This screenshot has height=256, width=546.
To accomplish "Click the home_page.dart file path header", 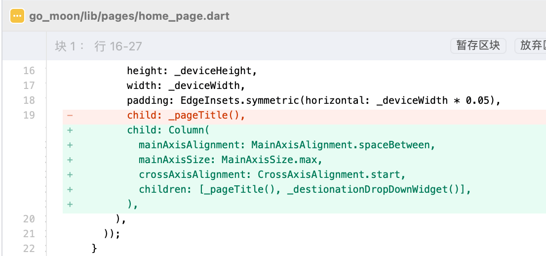I will [129, 16].
